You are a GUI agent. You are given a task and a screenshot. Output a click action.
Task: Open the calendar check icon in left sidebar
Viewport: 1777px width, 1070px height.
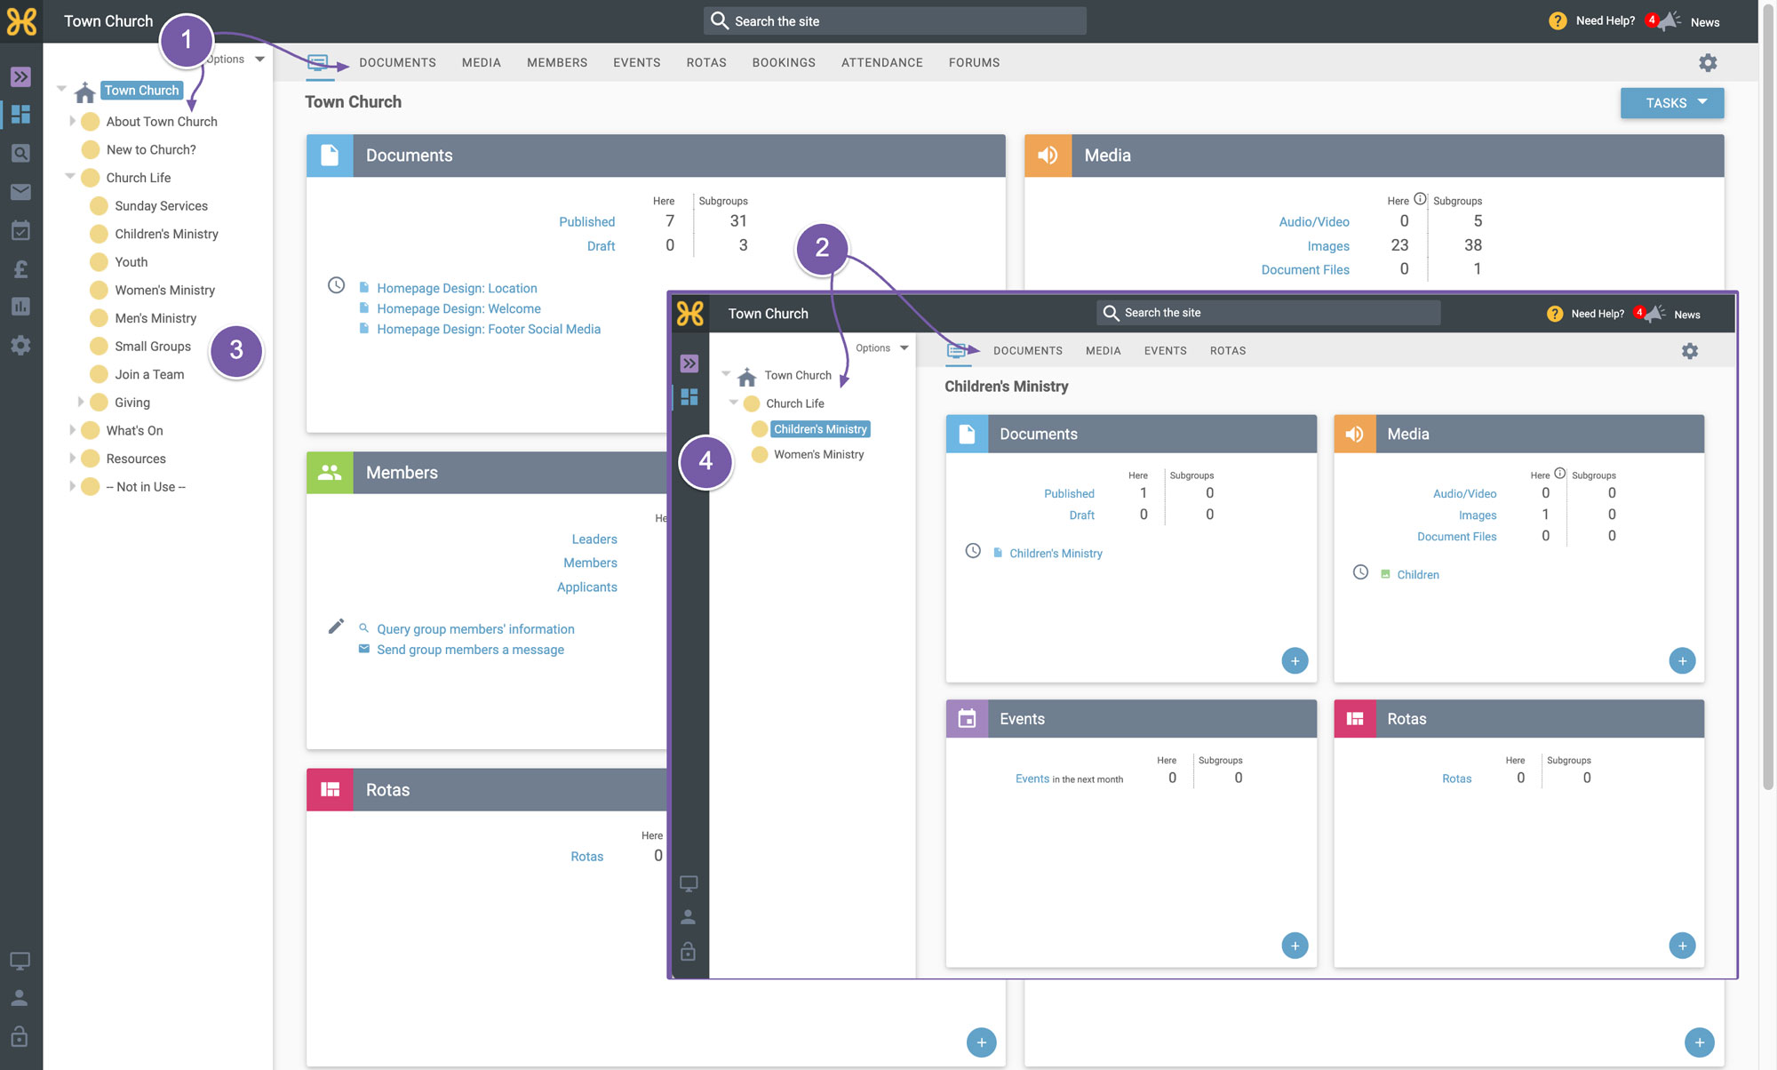pos(20,230)
